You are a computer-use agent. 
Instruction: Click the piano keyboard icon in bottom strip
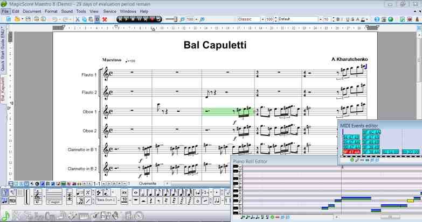coord(84,216)
